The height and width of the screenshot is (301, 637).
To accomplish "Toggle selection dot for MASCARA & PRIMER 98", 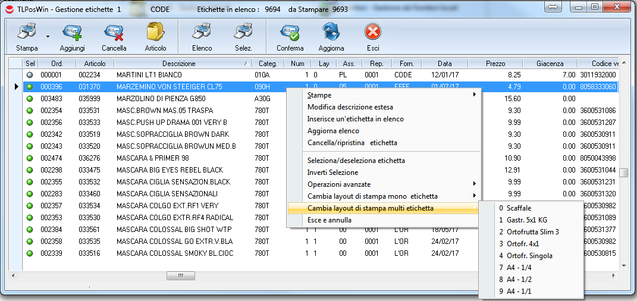I will click(x=30, y=158).
